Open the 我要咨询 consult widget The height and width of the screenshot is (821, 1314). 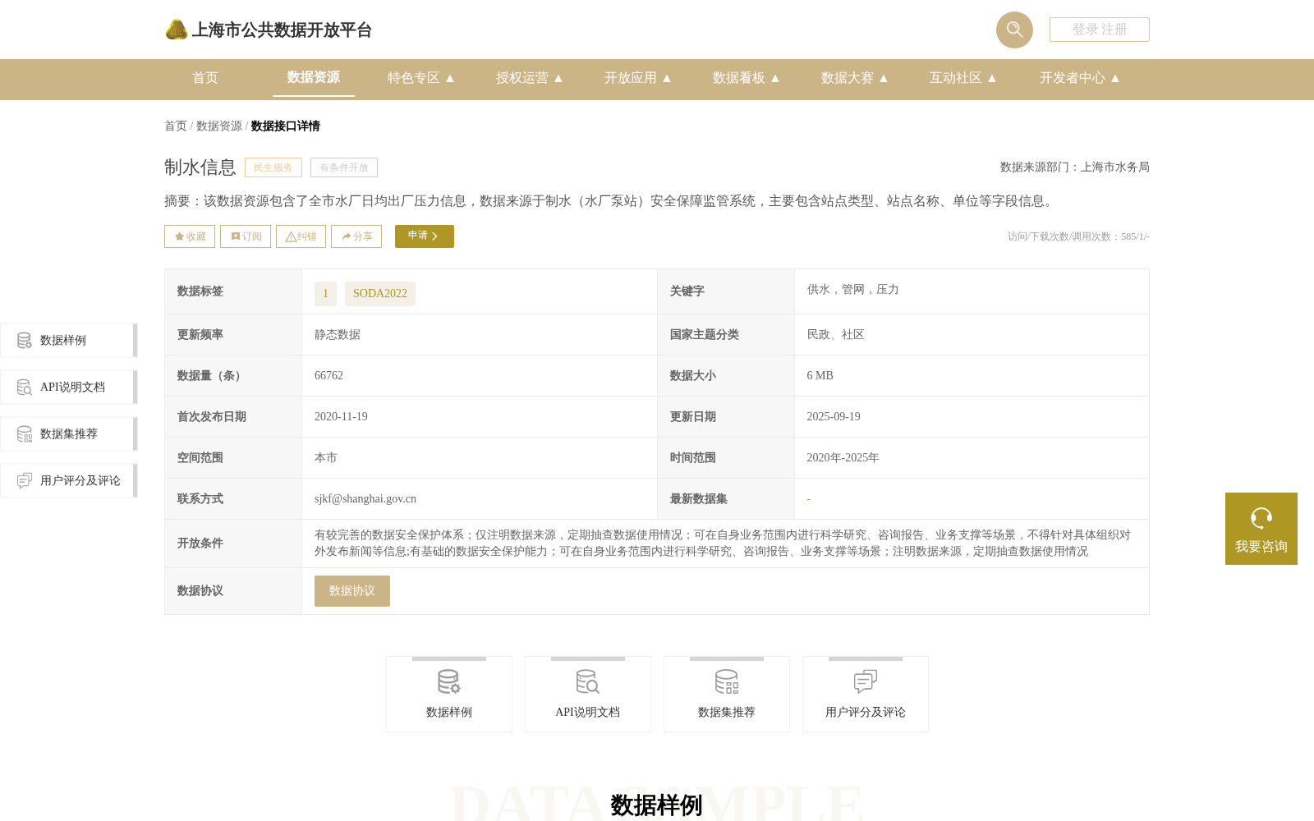(1261, 529)
